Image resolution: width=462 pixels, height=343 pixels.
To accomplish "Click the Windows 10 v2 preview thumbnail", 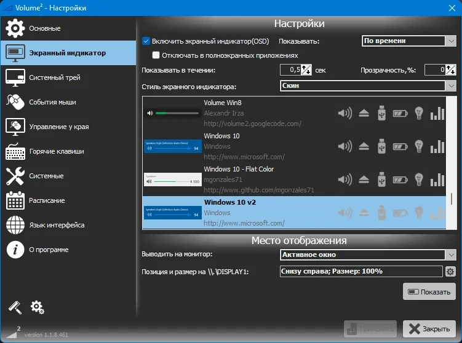I will tap(173, 213).
